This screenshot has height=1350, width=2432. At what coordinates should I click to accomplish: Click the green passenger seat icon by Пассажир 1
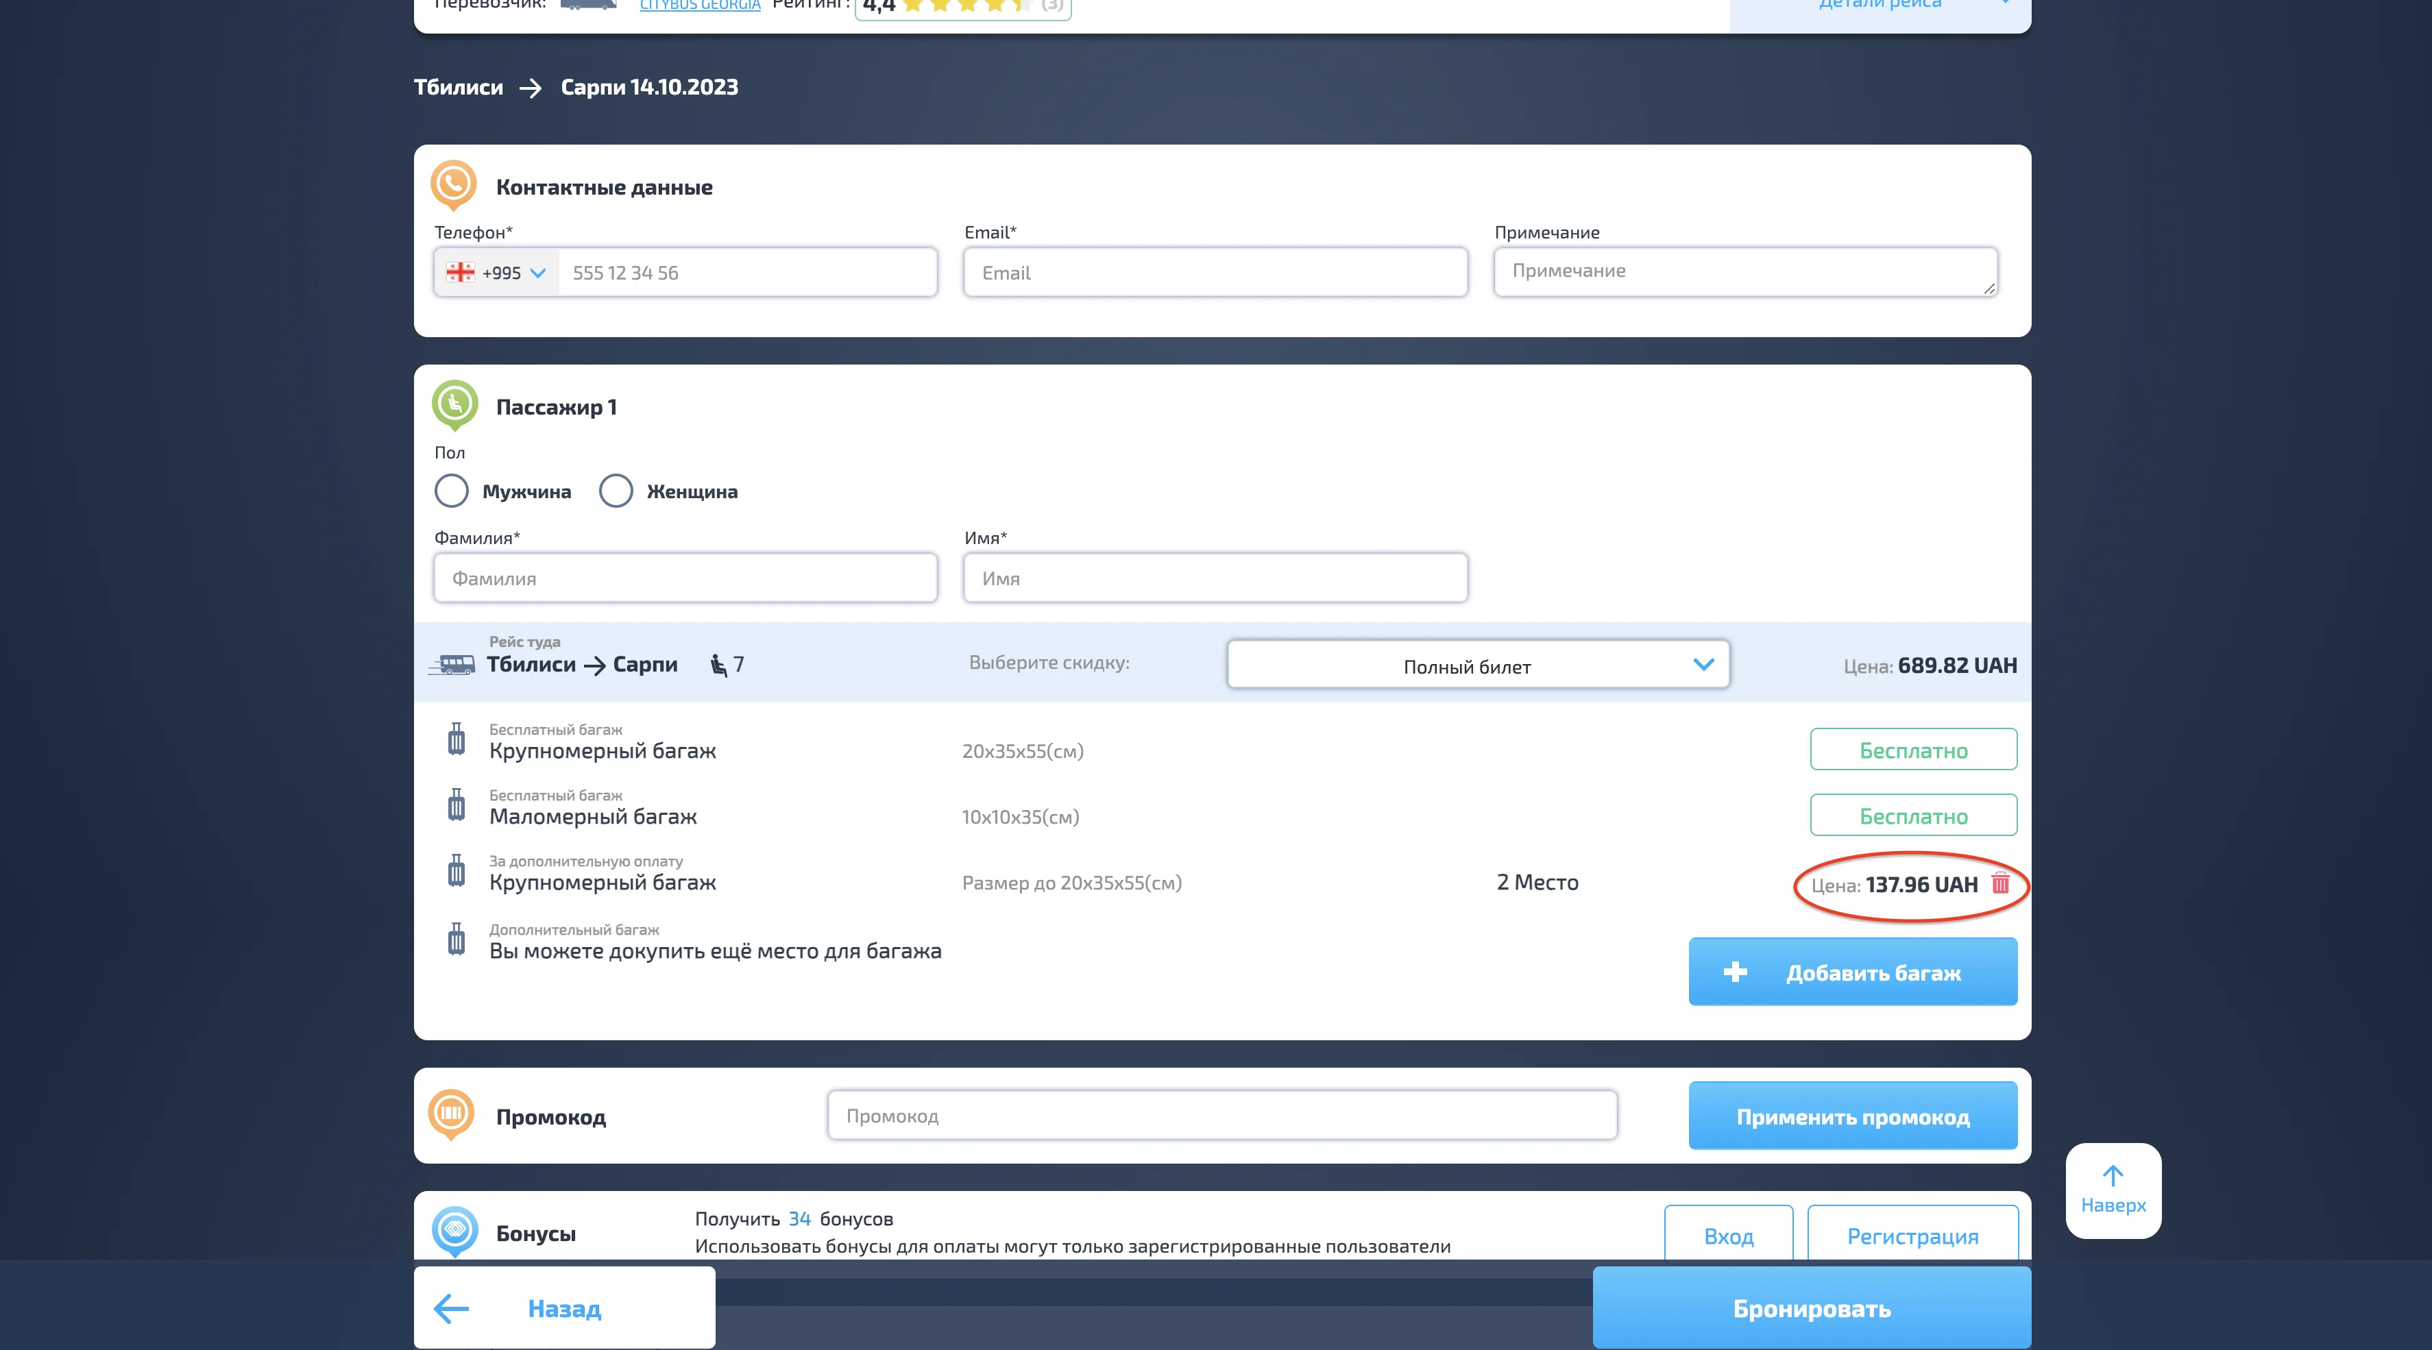coord(454,404)
